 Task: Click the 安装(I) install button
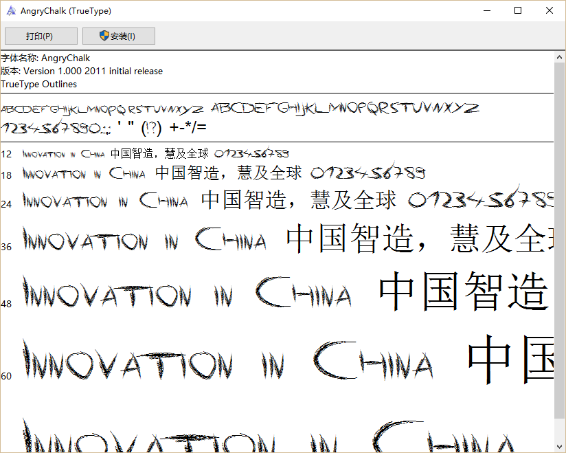point(119,36)
